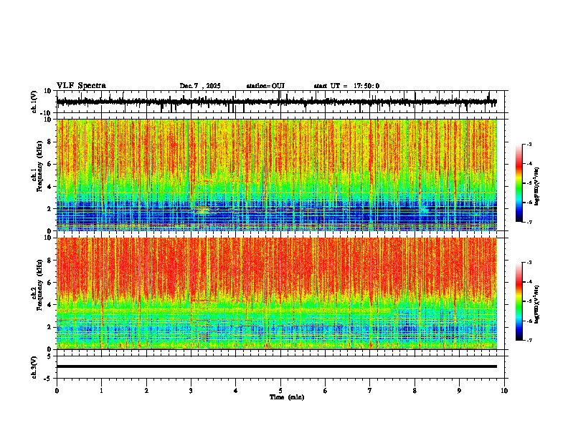
Task: Click the "4" tick on ch.2 frequency axis
Action: [x=50, y=305]
